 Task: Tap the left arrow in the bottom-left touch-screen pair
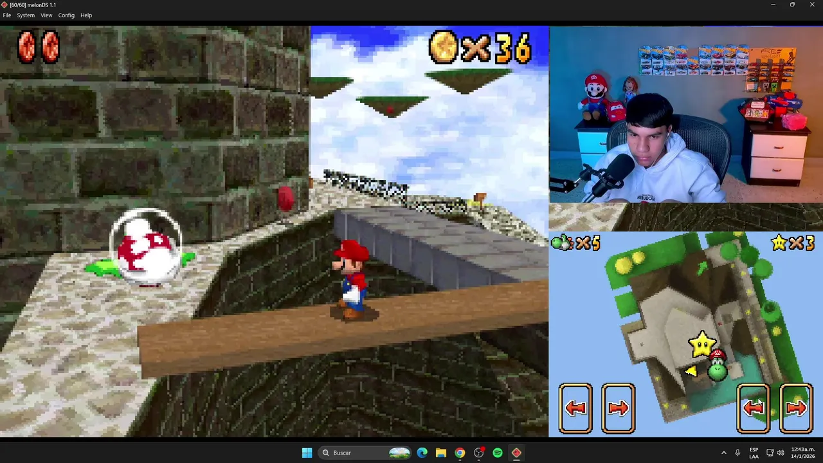[575, 408]
